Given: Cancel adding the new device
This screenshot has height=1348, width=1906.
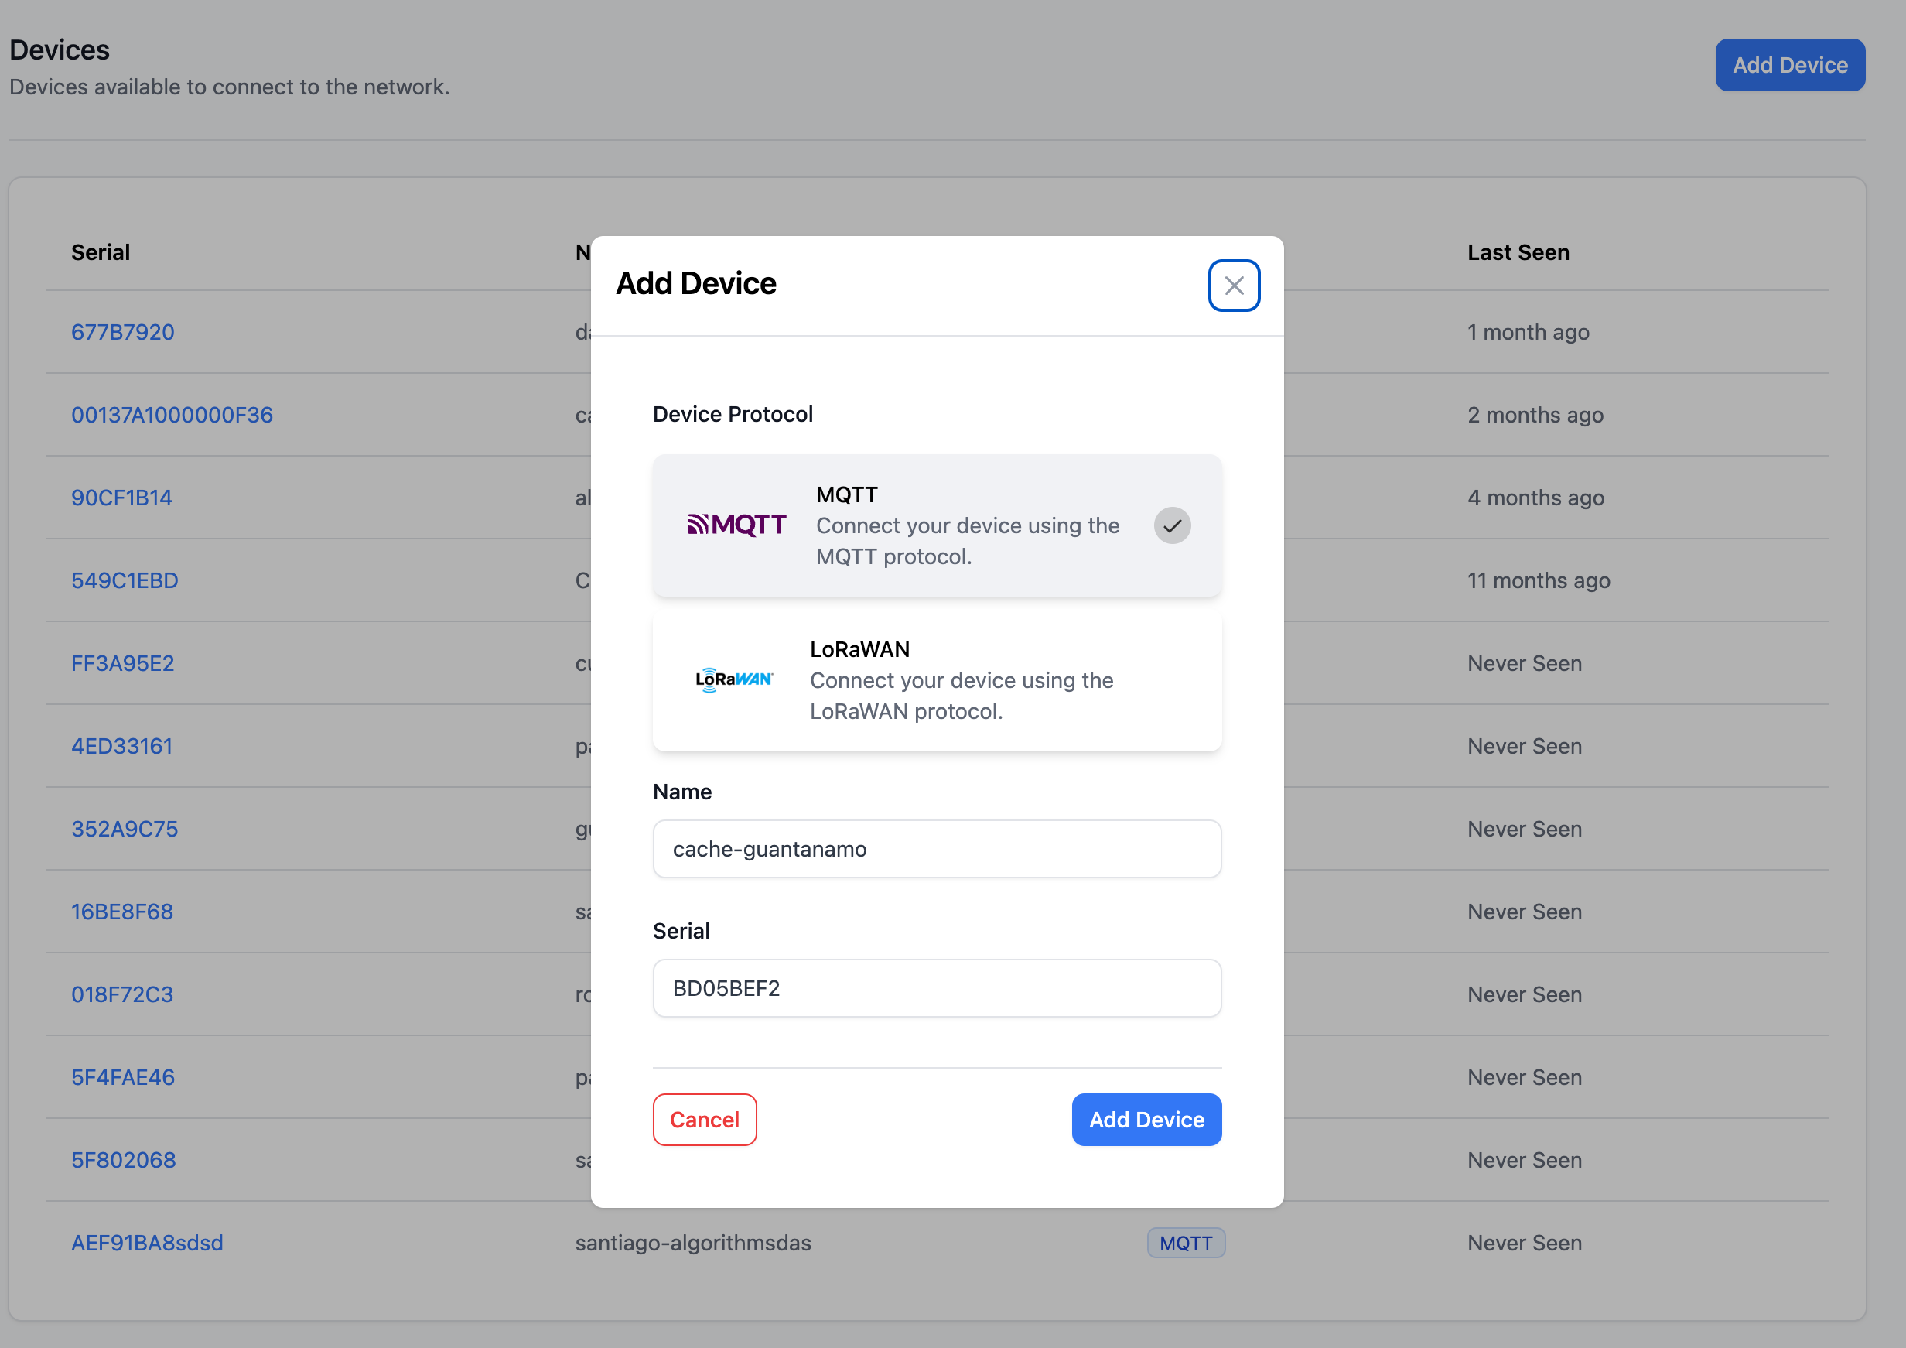Looking at the screenshot, I should point(704,1119).
